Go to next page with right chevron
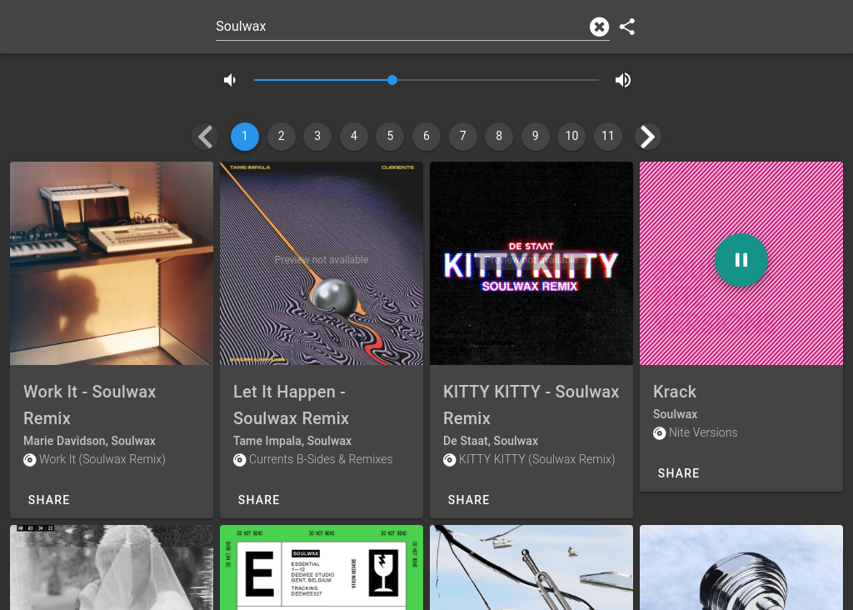 coord(648,136)
